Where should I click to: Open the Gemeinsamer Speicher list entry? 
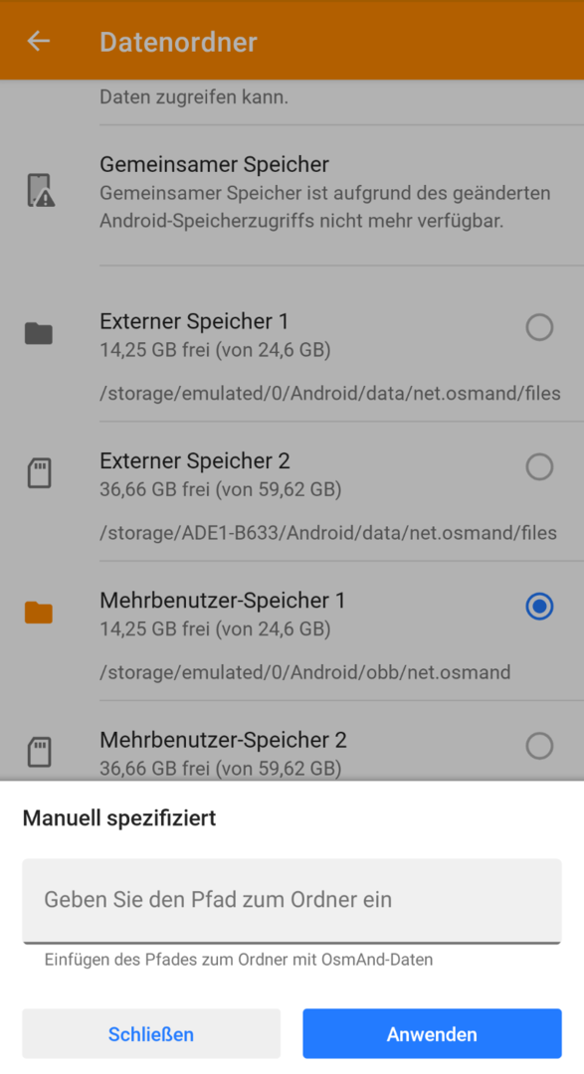coord(292,195)
